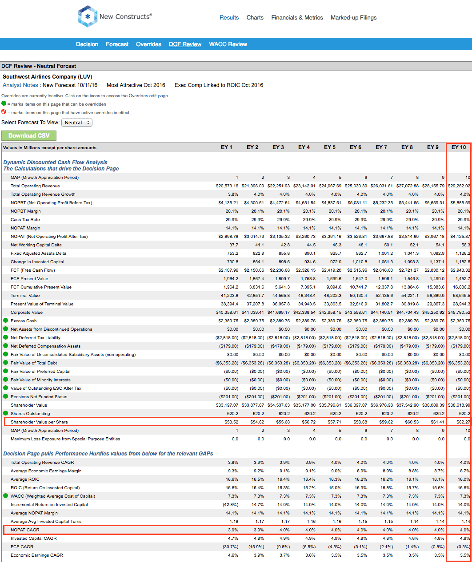Click the NOPBT Margin row label
Viewport: 472px width, 562px height.
click(26, 211)
